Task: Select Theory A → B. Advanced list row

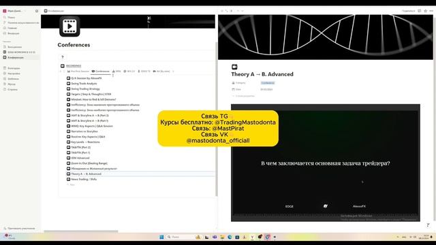Action: pos(140,174)
